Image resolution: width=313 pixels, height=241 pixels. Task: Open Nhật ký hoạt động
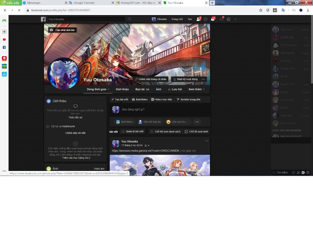pos(185,79)
